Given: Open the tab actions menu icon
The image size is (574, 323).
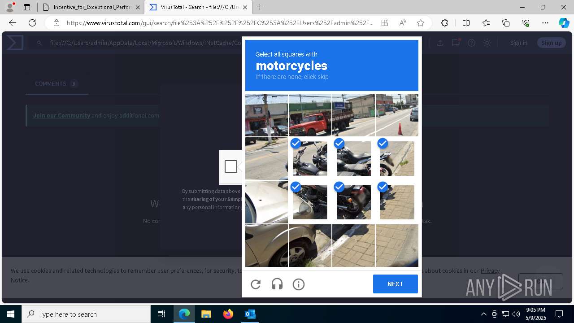Looking at the screenshot, I should pyautogui.click(x=27, y=7).
